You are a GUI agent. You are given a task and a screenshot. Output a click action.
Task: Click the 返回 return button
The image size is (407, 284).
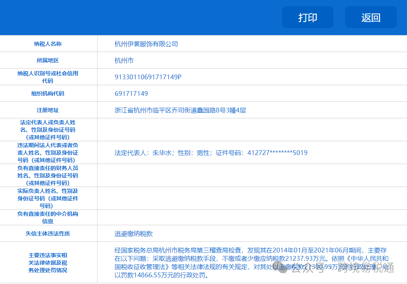[x=371, y=17]
